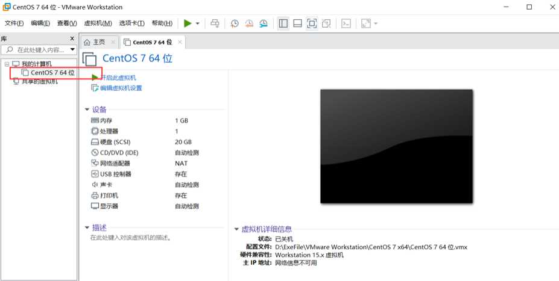
Task: Open the snapshot manager toolbar icon
Action: 263,23
